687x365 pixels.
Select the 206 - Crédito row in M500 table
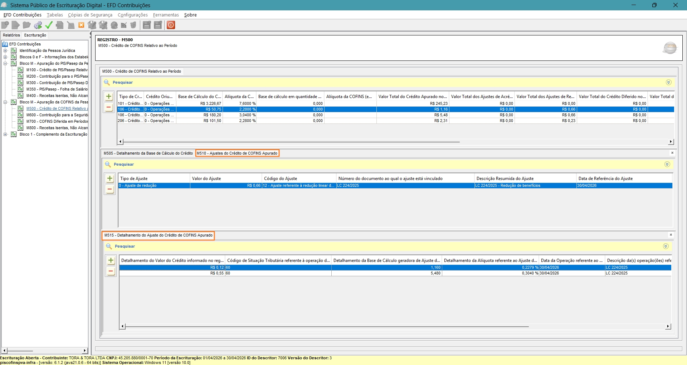(x=396, y=121)
